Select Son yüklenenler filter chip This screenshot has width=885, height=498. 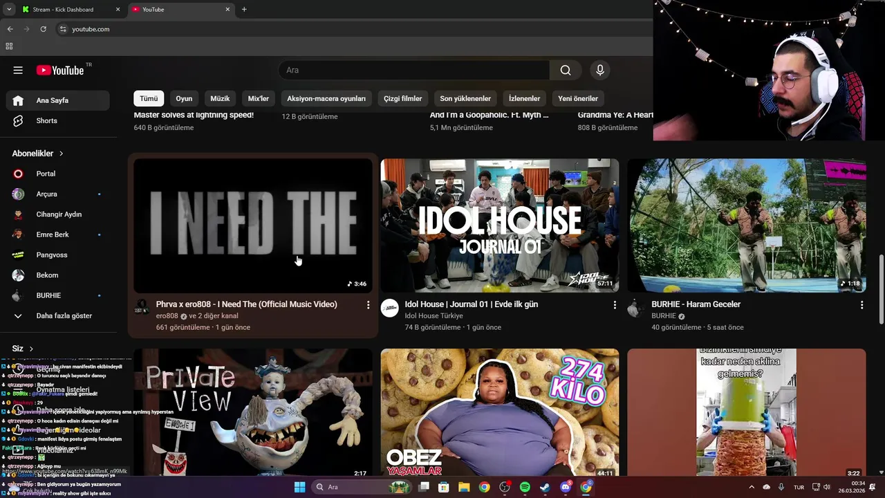[465, 98]
